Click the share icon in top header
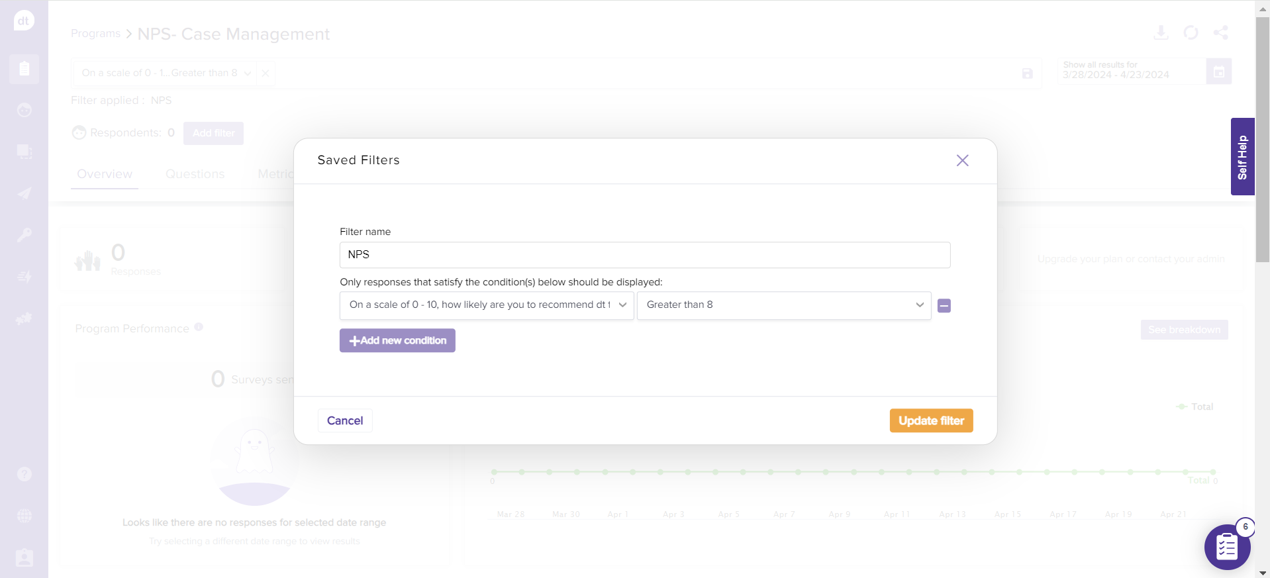Image resolution: width=1270 pixels, height=578 pixels. 1220,32
